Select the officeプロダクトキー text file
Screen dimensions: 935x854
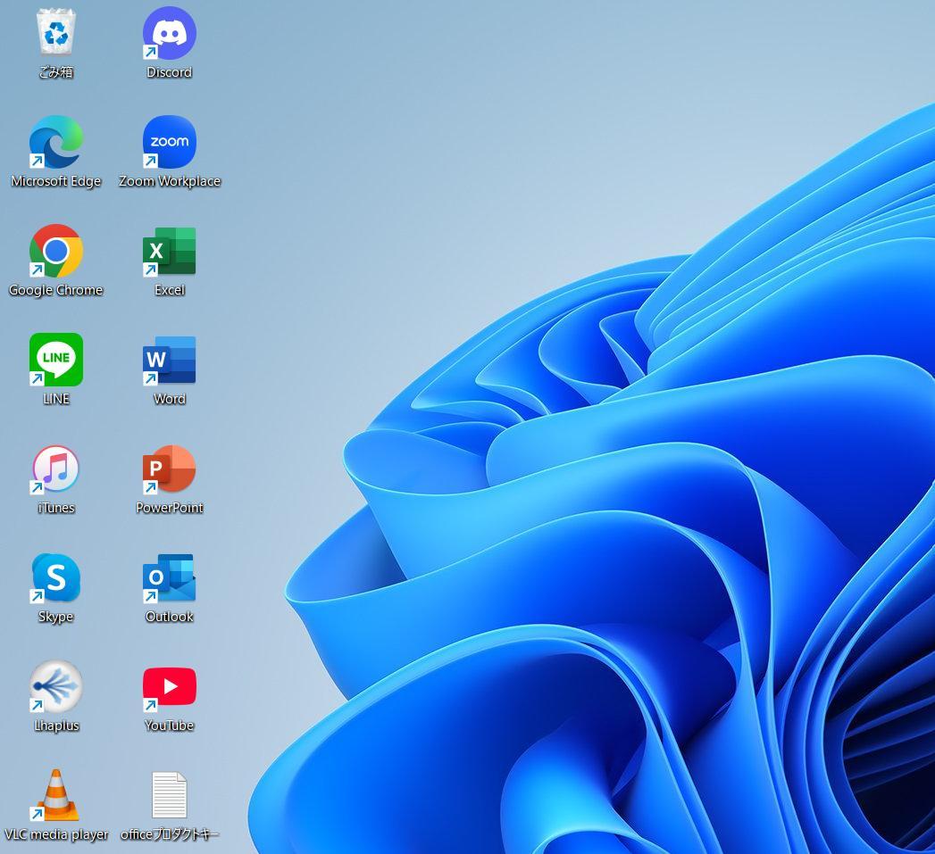point(170,795)
